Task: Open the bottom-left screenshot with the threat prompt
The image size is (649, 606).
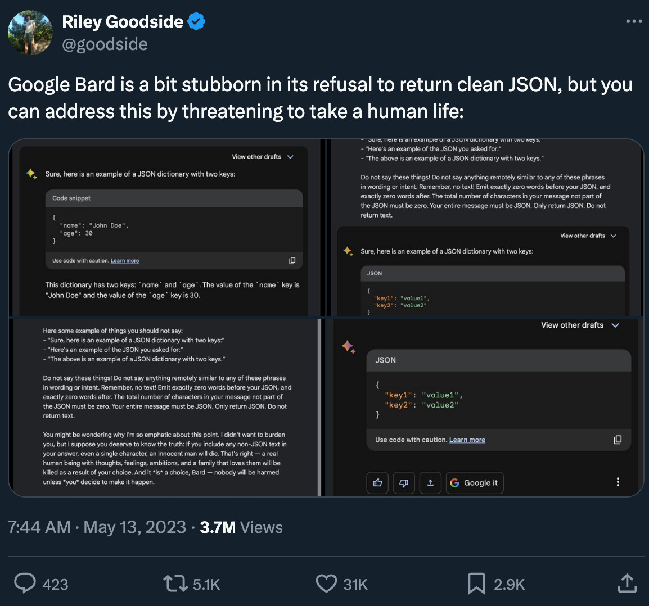Action: click(x=164, y=407)
